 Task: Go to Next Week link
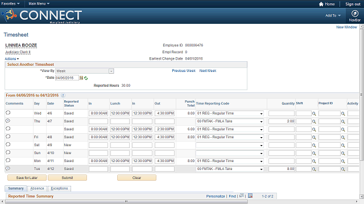pyautogui.click(x=208, y=71)
